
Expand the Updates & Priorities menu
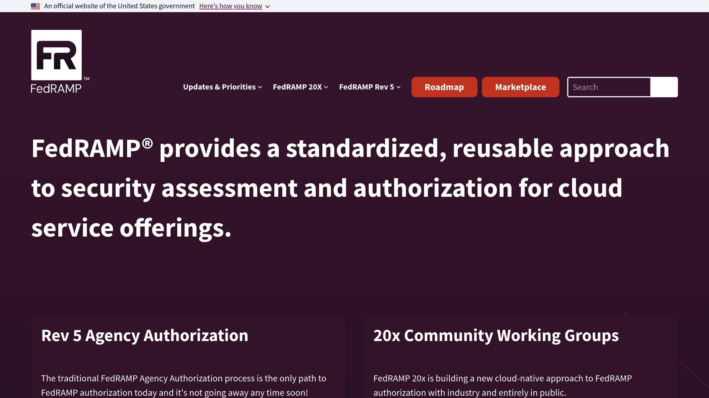click(219, 87)
